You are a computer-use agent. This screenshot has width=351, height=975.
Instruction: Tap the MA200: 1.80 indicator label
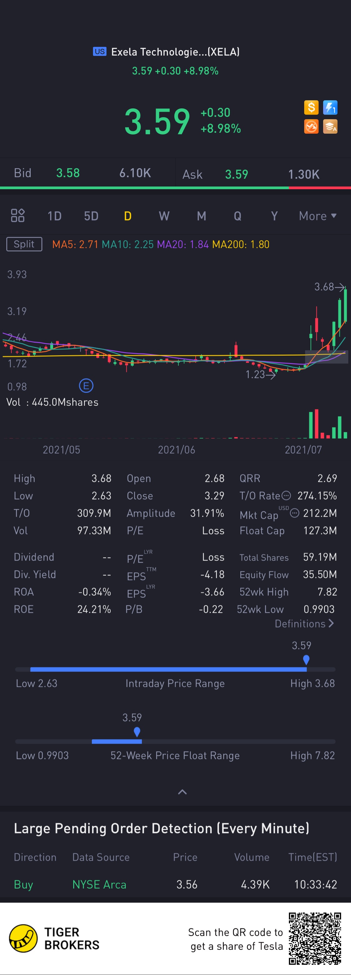click(241, 245)
